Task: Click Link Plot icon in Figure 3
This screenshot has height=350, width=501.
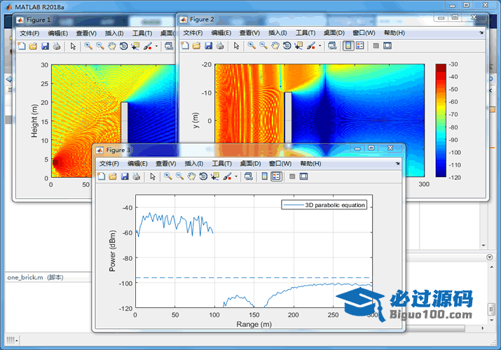Action: 248,176
